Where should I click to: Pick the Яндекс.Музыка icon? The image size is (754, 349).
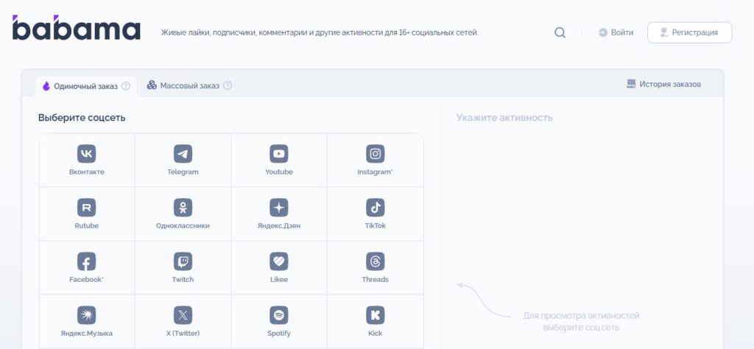87,315
